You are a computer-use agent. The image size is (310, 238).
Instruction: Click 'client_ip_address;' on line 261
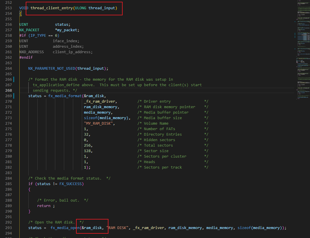tap(73, 52)
